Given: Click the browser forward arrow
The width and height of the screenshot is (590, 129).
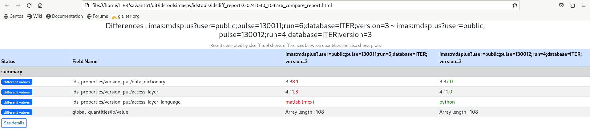Looking at the screenshot, I should 18,6.
